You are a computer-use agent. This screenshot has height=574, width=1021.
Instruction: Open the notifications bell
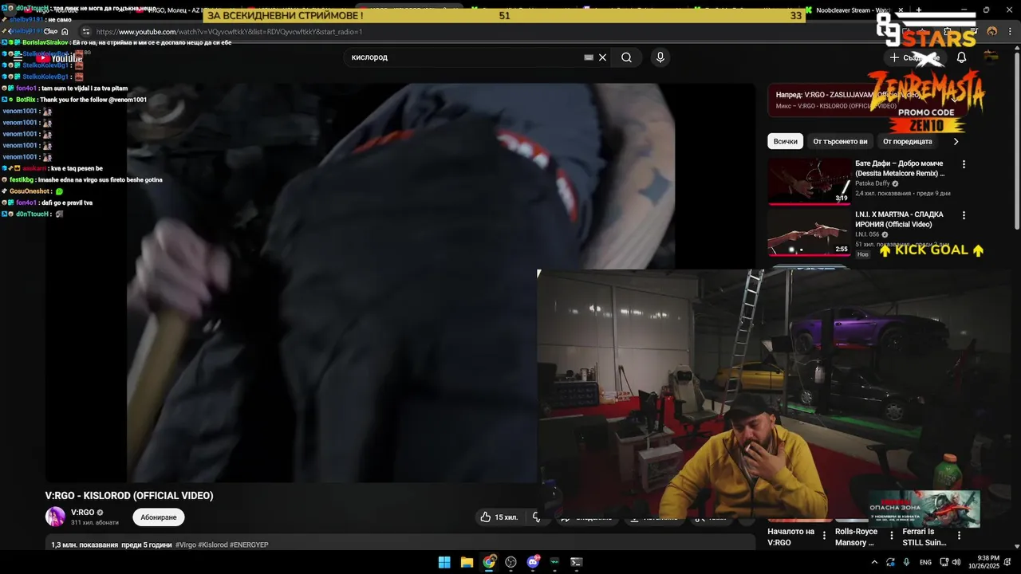(961, 57)
